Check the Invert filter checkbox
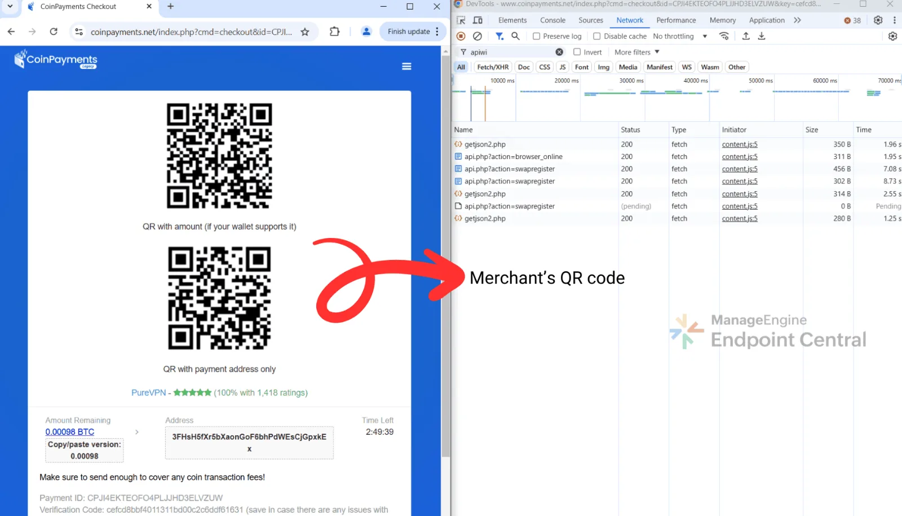The image size is (902, 516). 577,52
